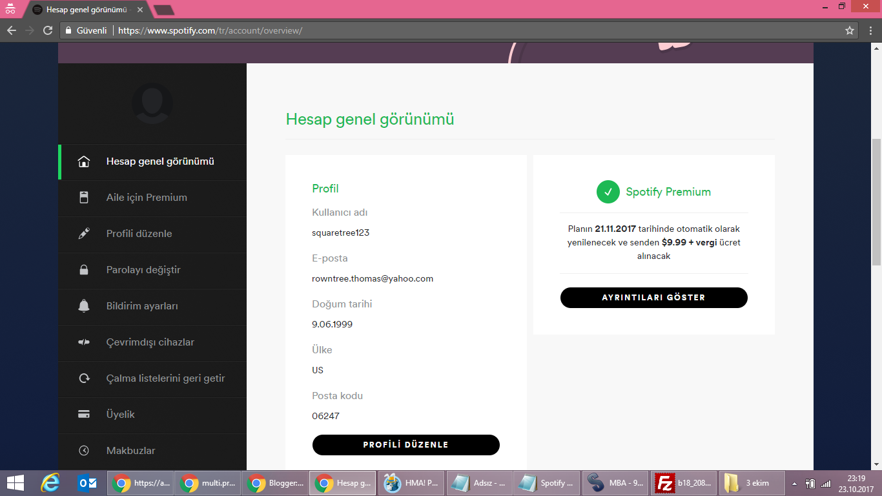Viewport: 882px width, 496px height.
Task: Switch to the Blogger Chrome taskbar item
Action: (x=276, y=483)
